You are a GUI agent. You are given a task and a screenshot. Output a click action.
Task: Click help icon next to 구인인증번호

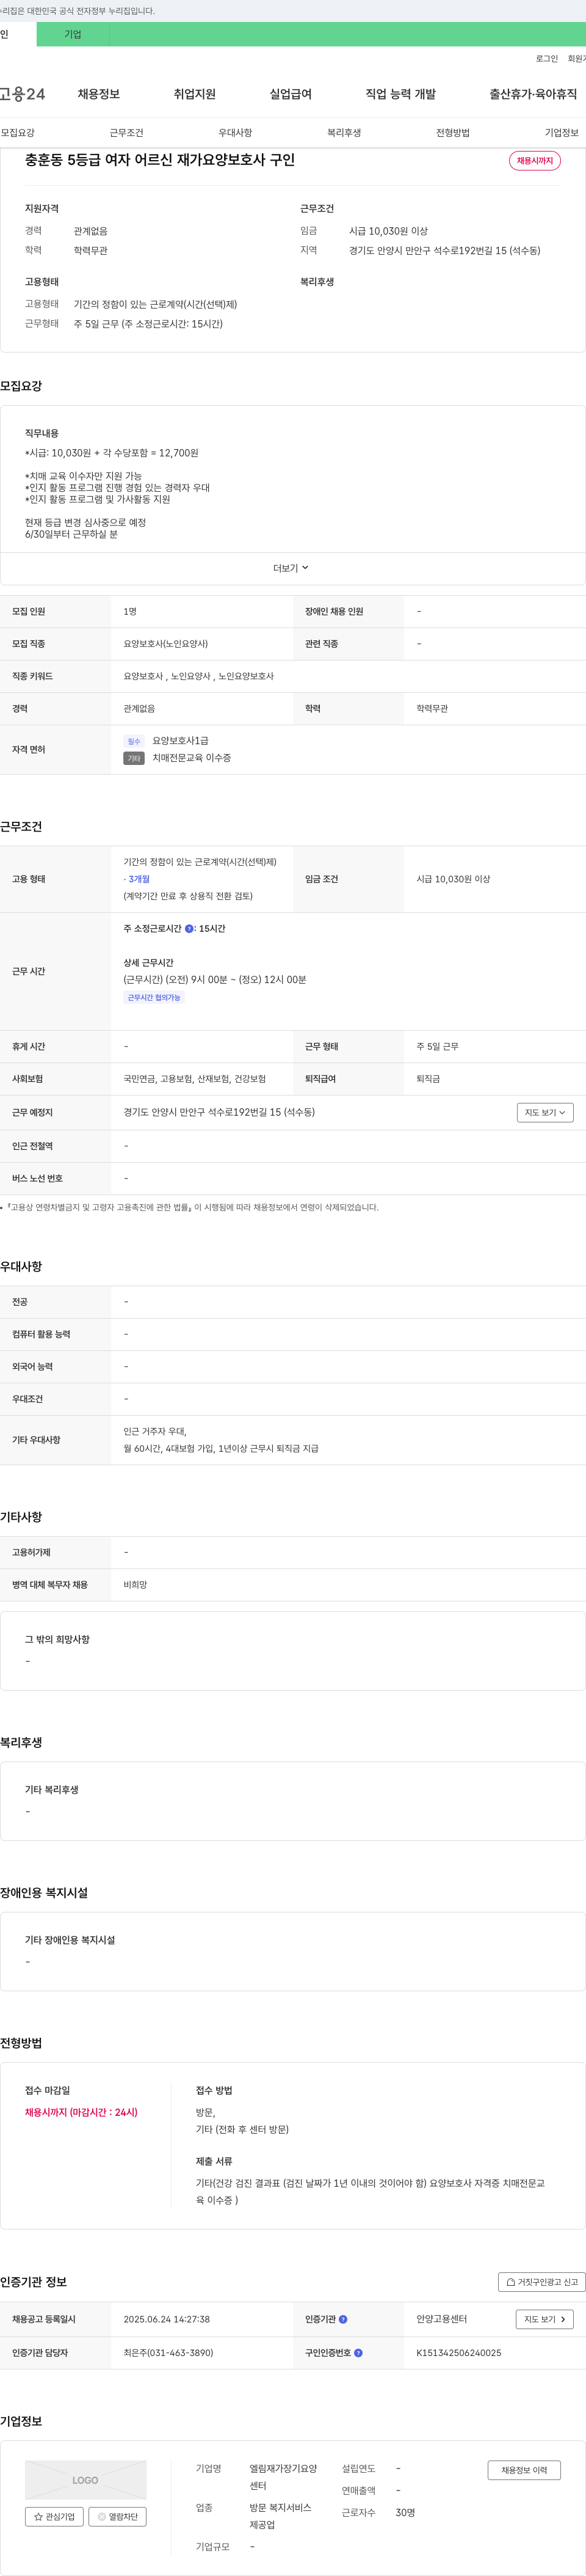pos(358,2353)
